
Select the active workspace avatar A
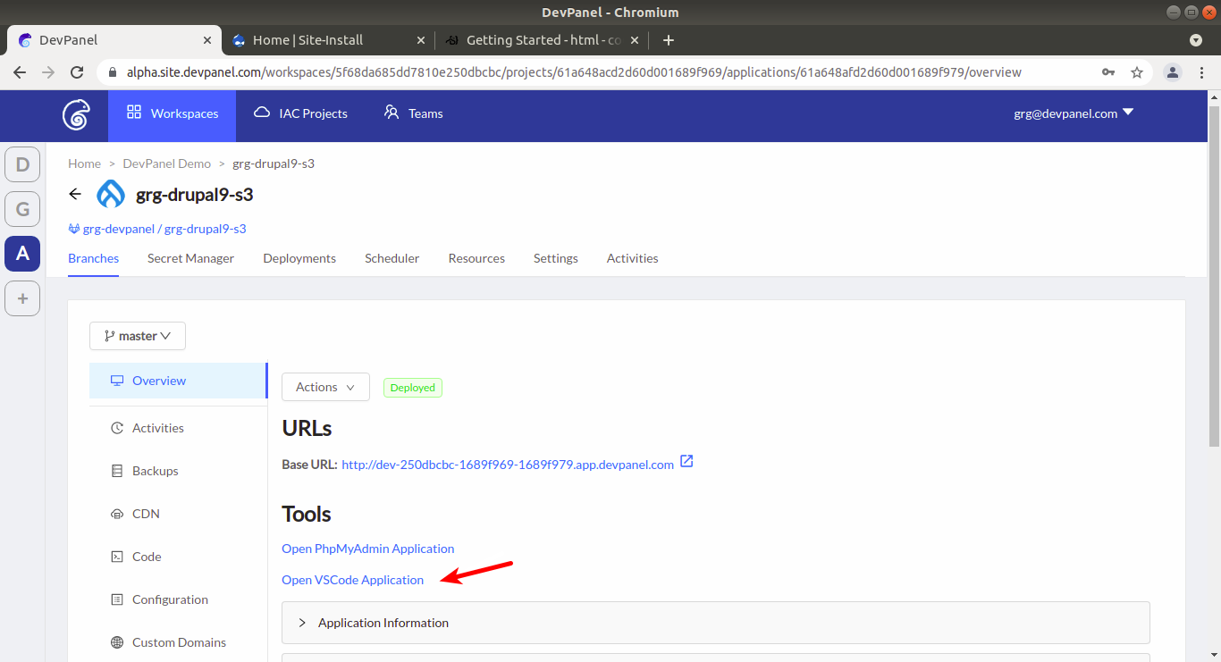tap(22, 254)
